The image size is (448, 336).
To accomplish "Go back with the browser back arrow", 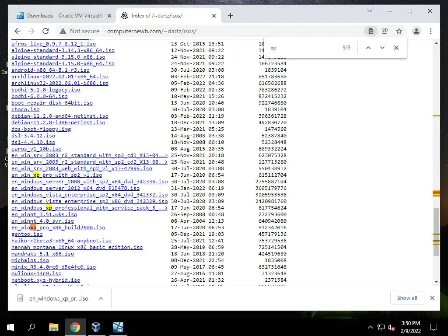I will [x=17, y=31].
